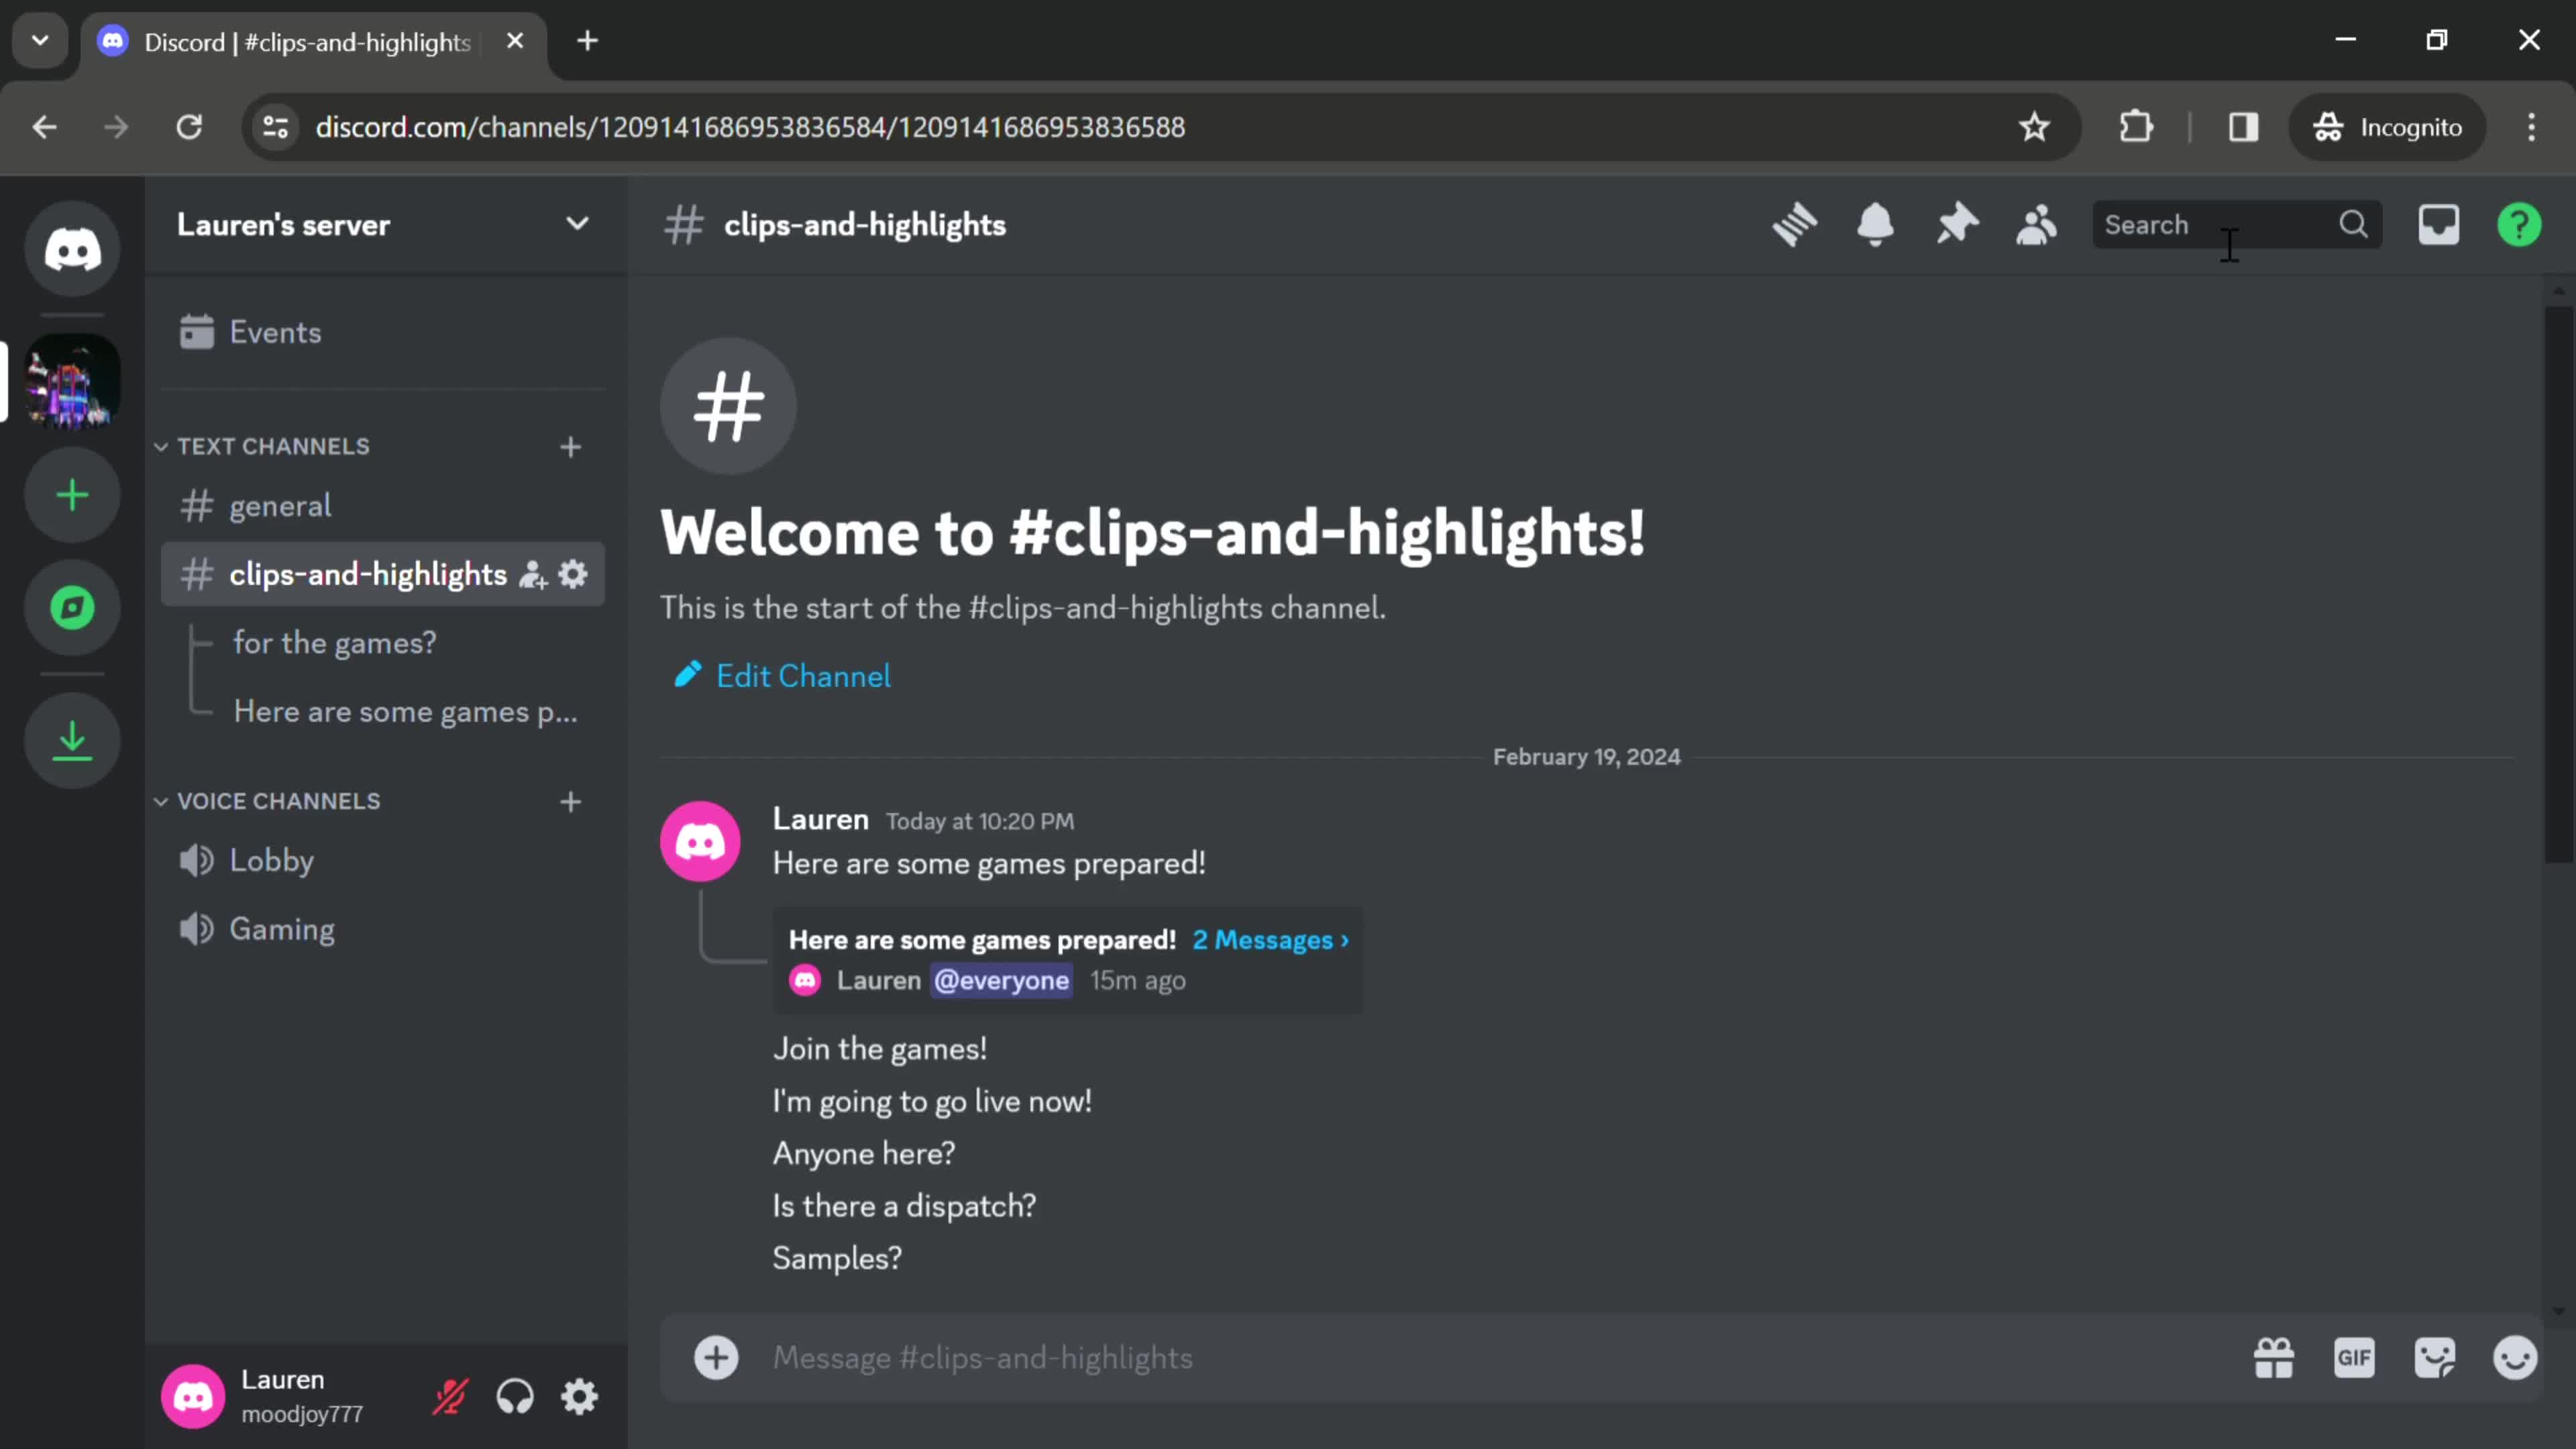Click message 'Join the games!'
The height and width of the screenshot is (1449, 2576).
click(880, 1049)
